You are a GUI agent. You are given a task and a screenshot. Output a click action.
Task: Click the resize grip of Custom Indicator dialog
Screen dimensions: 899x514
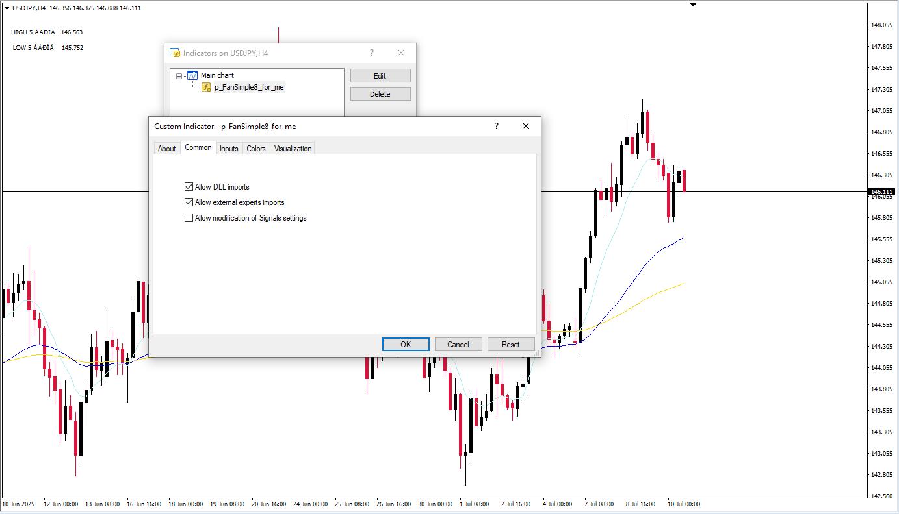(x=537, y=354)
